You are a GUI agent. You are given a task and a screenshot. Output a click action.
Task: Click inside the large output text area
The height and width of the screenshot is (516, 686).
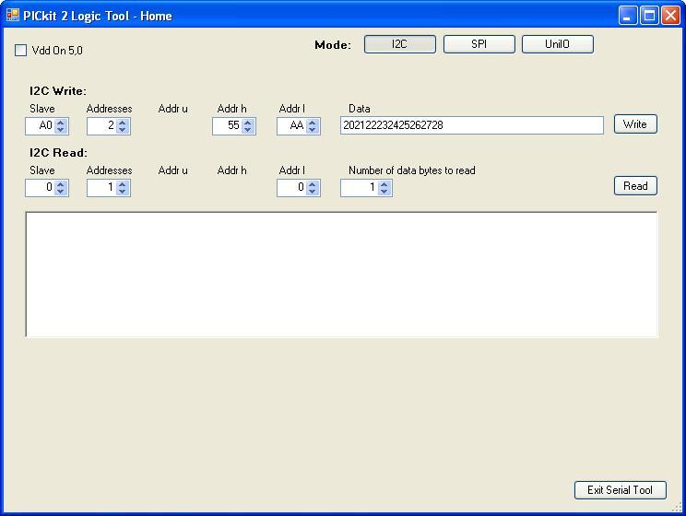(341, 275)
